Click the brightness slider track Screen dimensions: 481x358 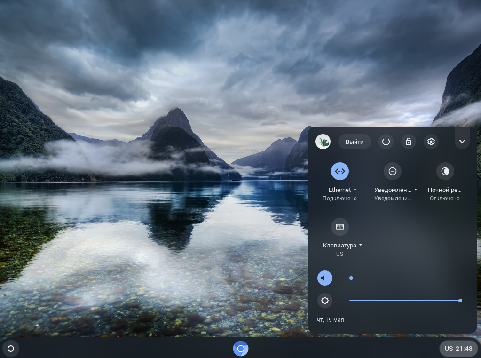pyautogui.click(x=406, y=301)
